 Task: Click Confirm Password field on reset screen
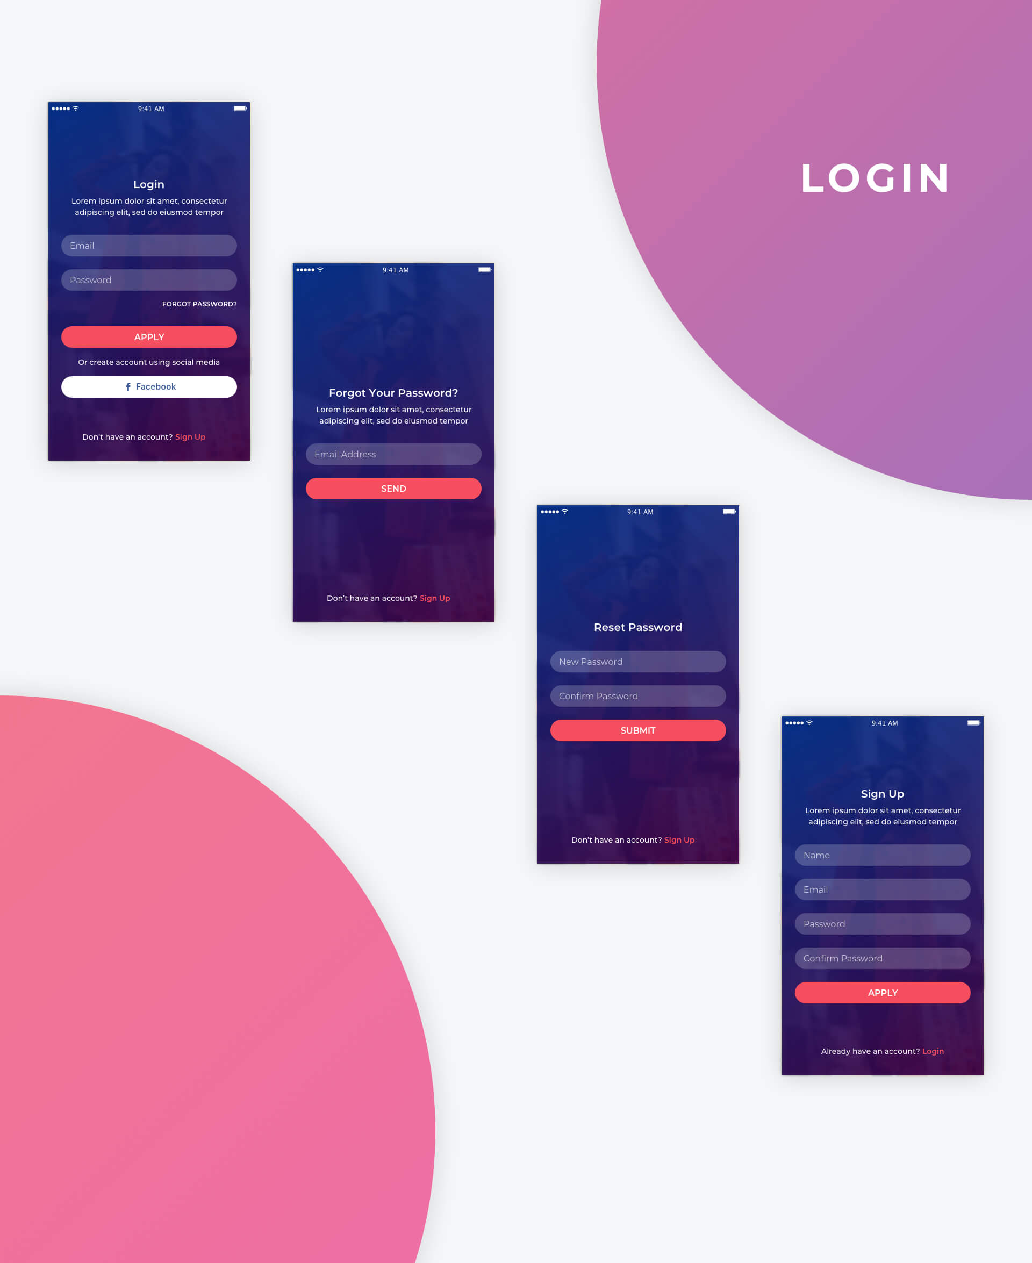point(636,695)
